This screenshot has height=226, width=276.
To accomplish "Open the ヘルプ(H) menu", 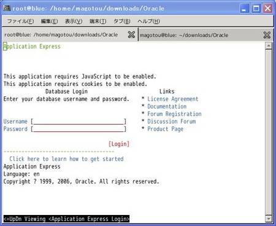I will pos(148,21).
